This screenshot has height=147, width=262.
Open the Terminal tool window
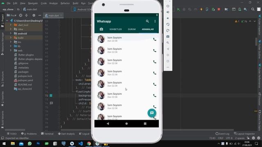47,134
